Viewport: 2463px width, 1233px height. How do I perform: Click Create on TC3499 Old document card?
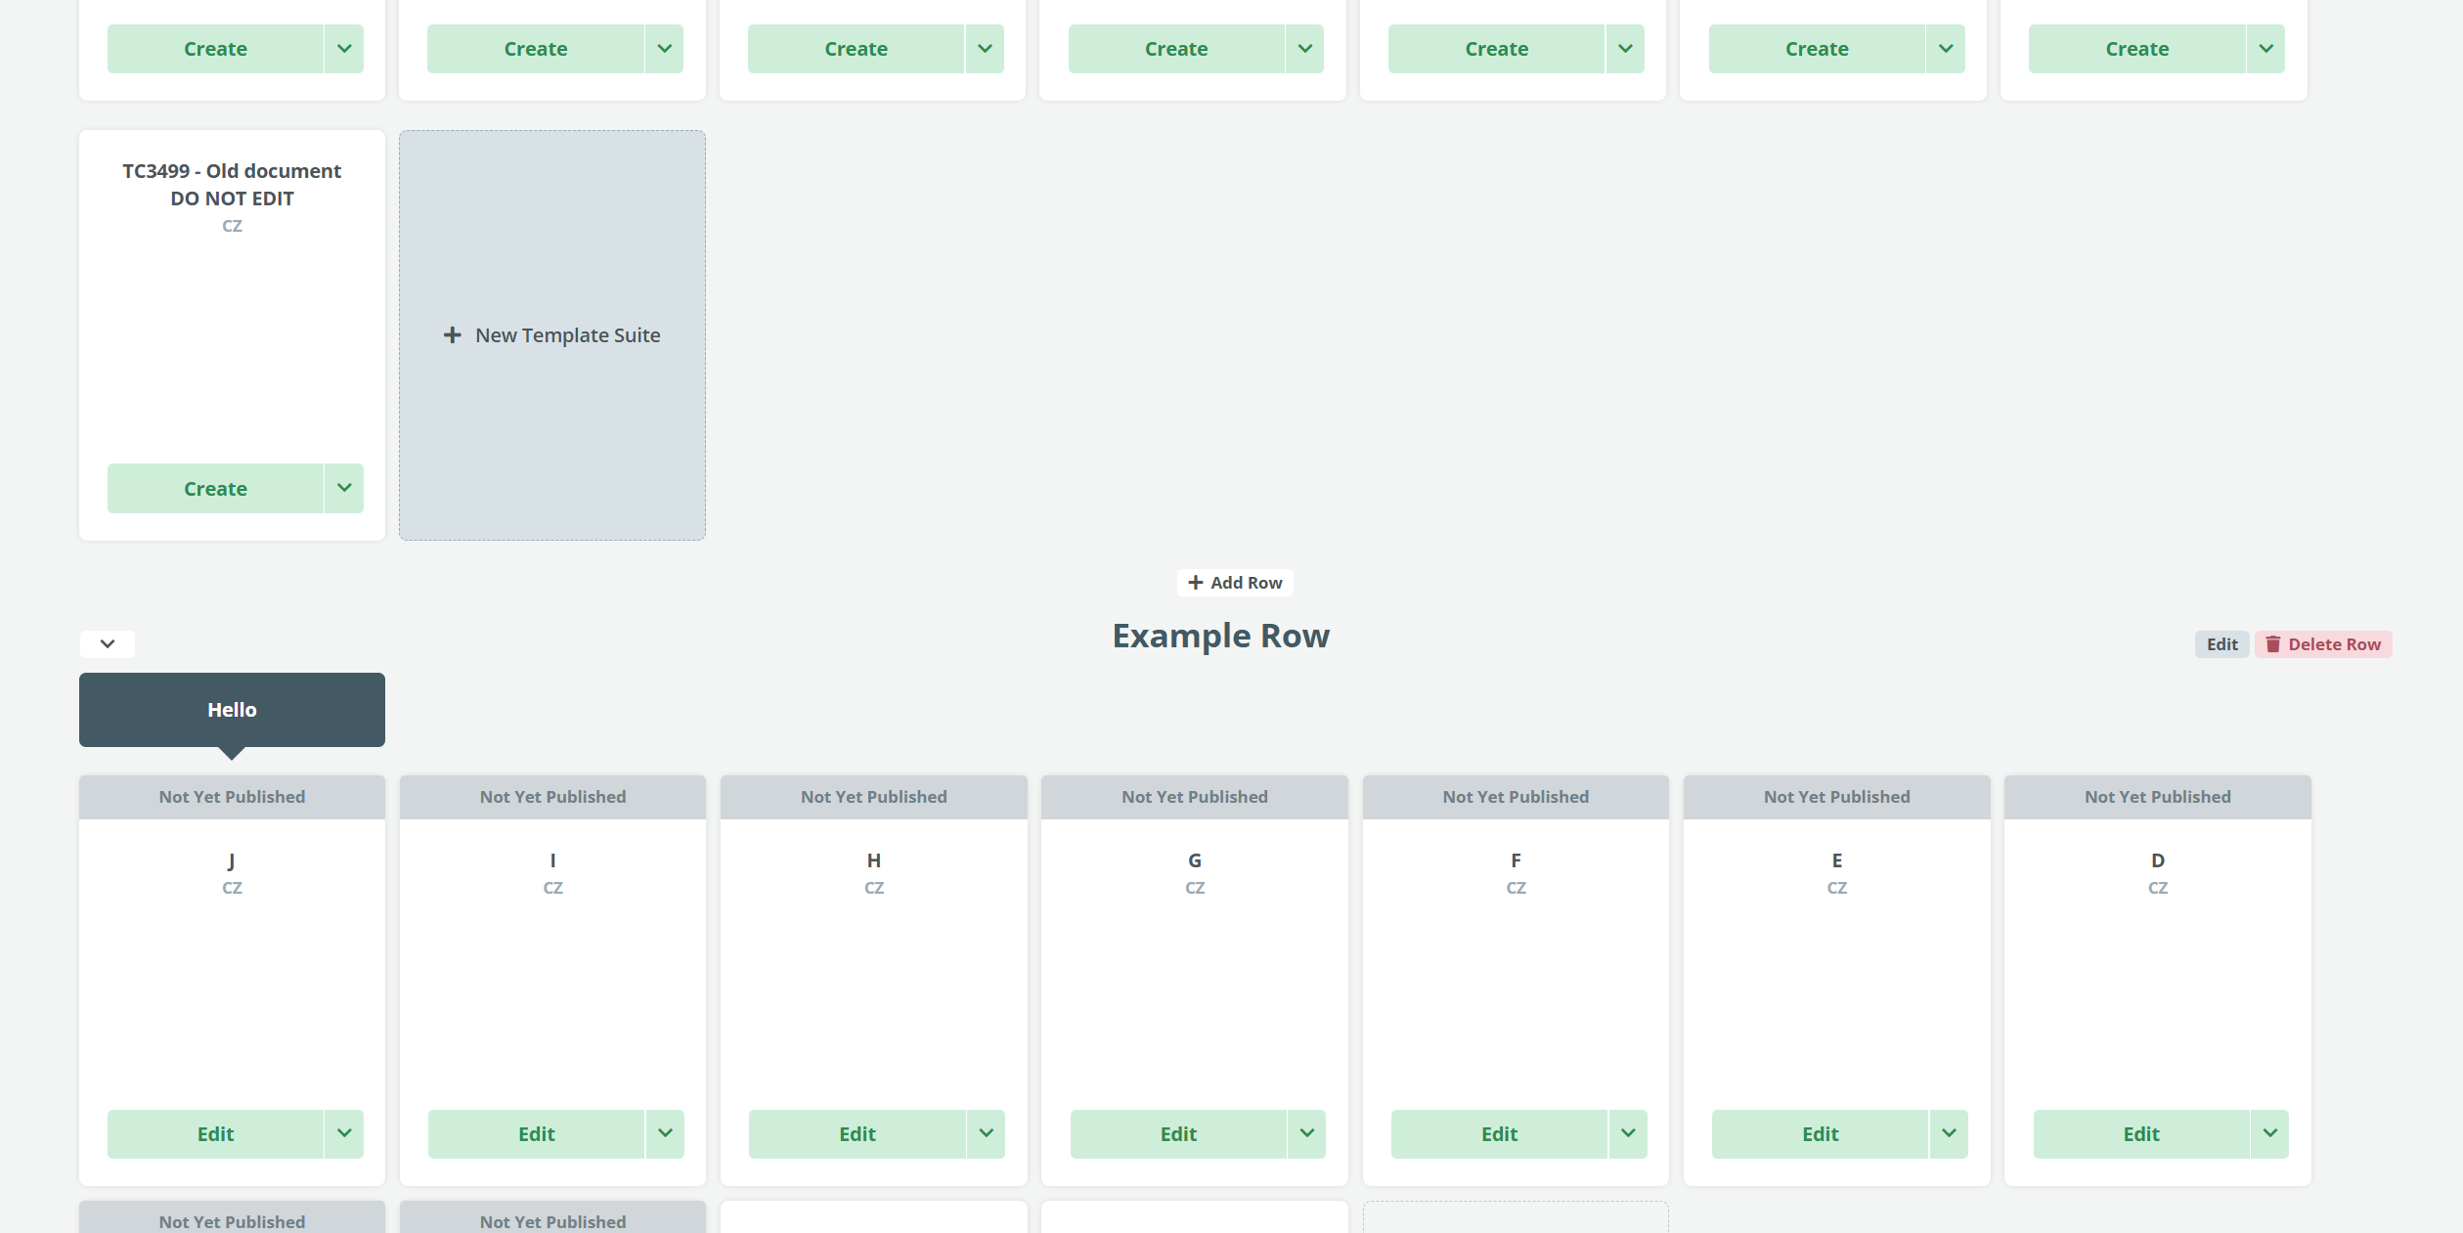(x=215, y=488)
